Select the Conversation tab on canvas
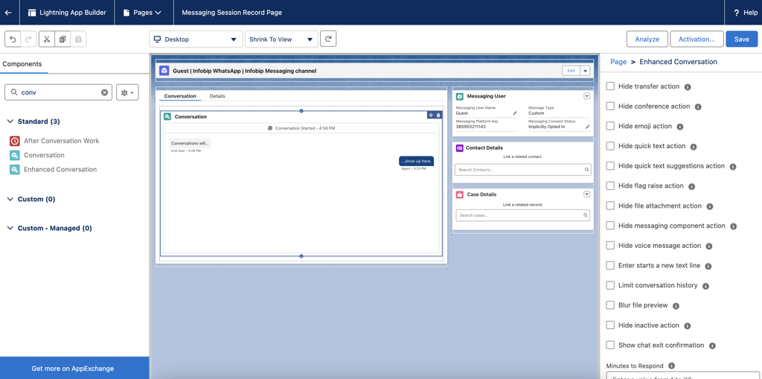This screenshot has width=762, height=379. tap(180, 96)
